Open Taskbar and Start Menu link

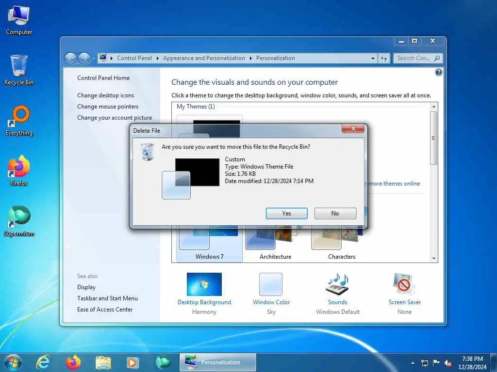(107, 298)
